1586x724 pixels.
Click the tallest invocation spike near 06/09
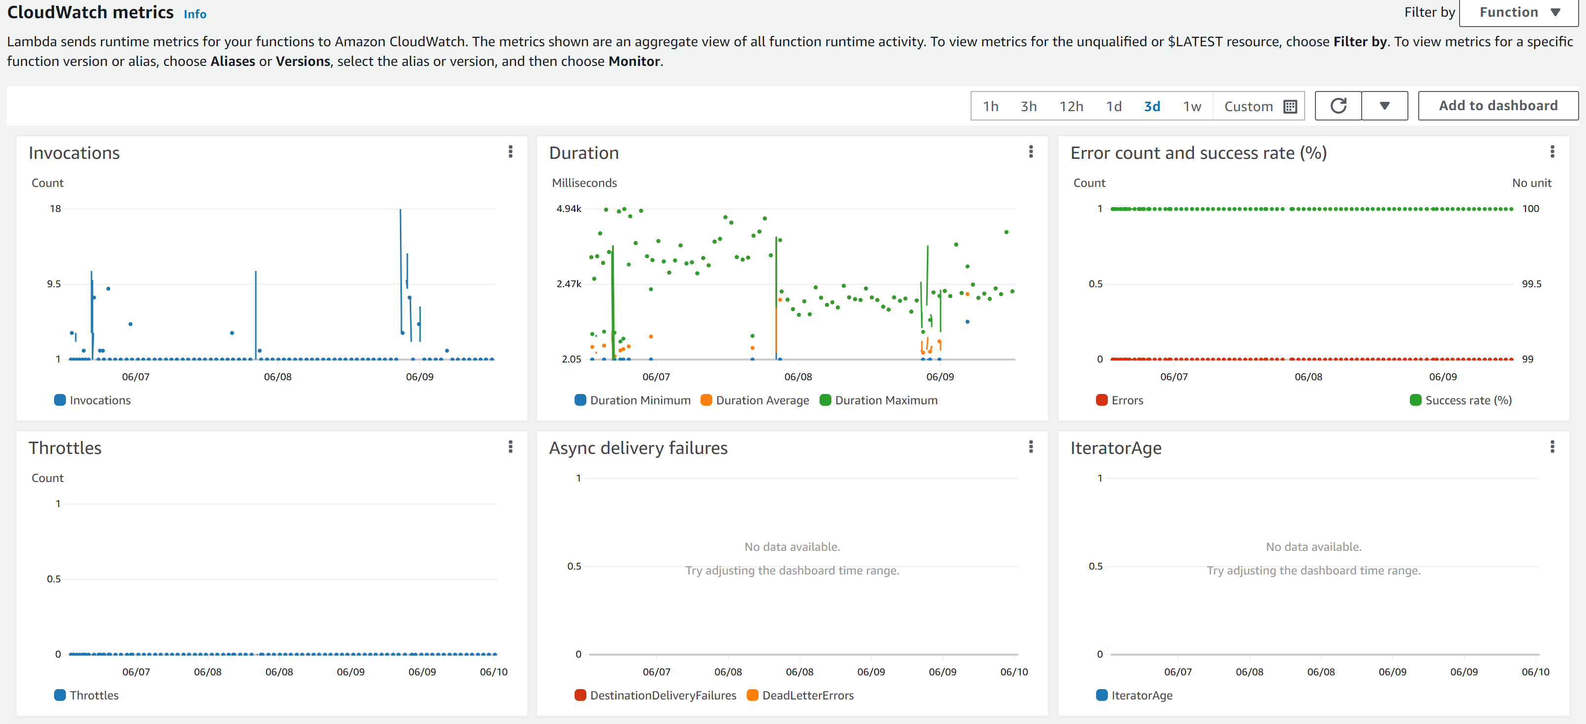point(401,271)
